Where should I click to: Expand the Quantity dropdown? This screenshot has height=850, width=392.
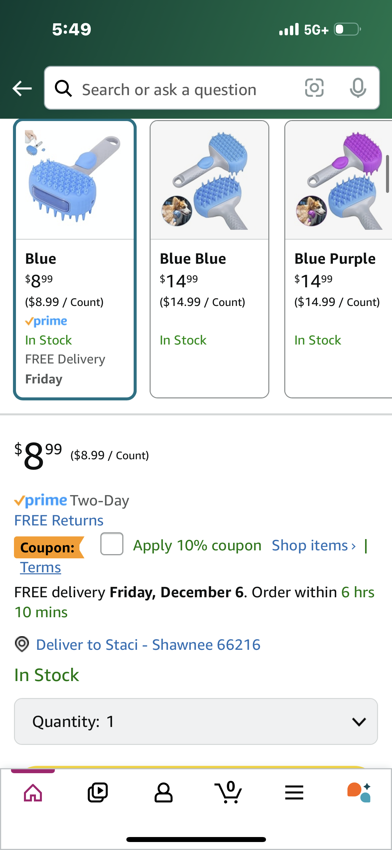[196, 721]
